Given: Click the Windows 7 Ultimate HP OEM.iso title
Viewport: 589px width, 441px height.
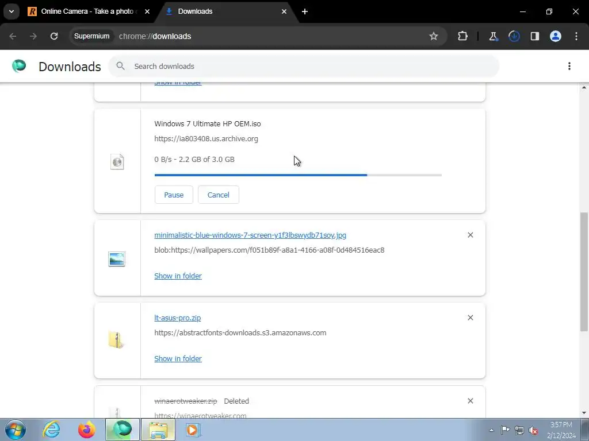Looking at the screenshot, I should pyautogui.click(x=207, y=124).
